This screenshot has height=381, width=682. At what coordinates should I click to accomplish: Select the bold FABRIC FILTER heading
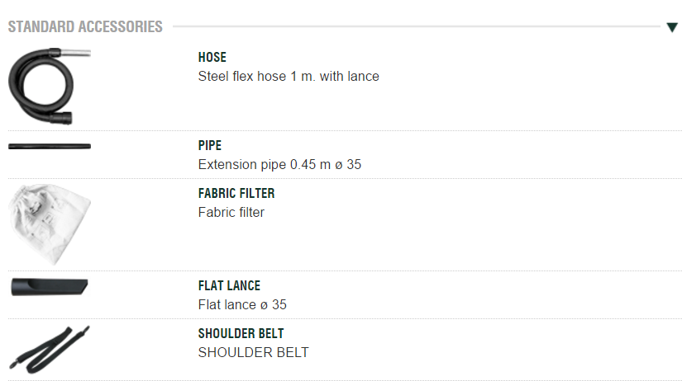pos(236,194)
